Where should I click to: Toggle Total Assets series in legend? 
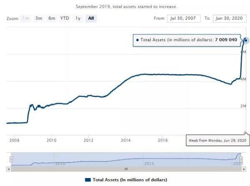pyautogui.click(x=130, y=180)
